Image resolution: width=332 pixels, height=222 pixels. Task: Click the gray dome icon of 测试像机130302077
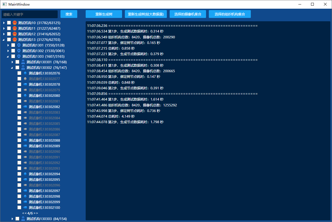tap(25, 79)
